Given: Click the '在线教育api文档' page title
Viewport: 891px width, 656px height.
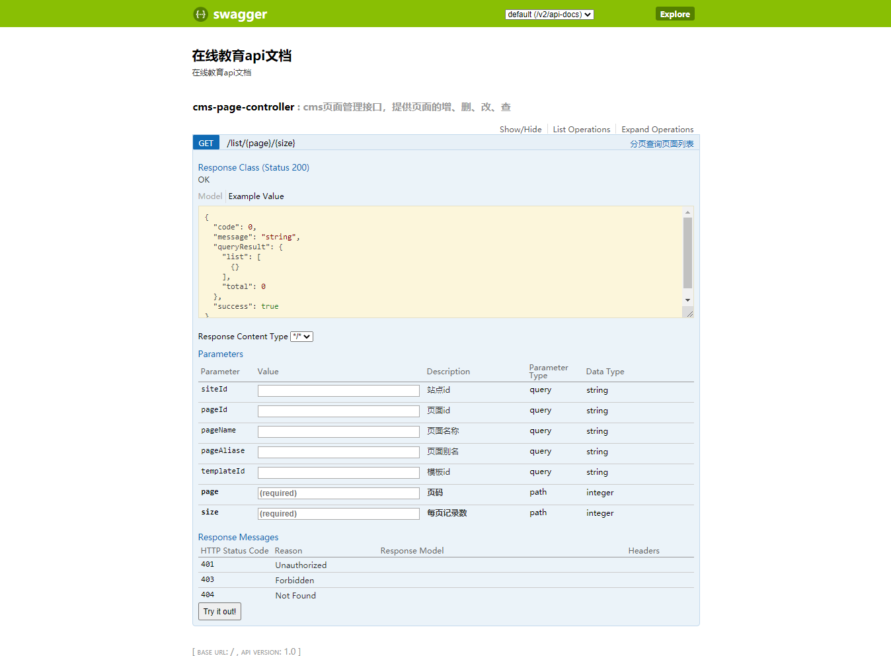Looking at the screenshot, I should point(242,56).
